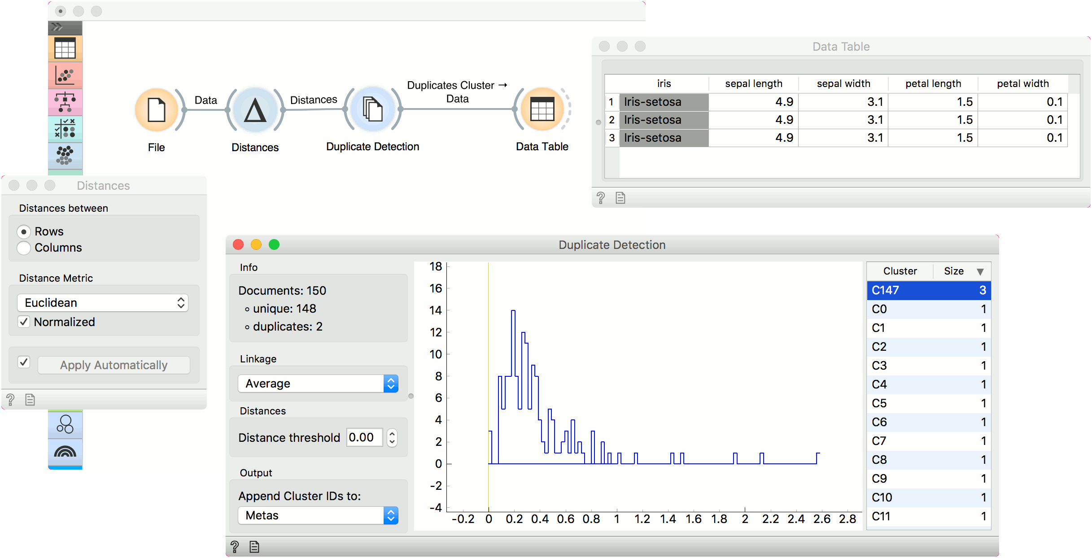Click the File widget node icon
The width and height of the screenshot is (1092, 558).
(x=157, y=110)
